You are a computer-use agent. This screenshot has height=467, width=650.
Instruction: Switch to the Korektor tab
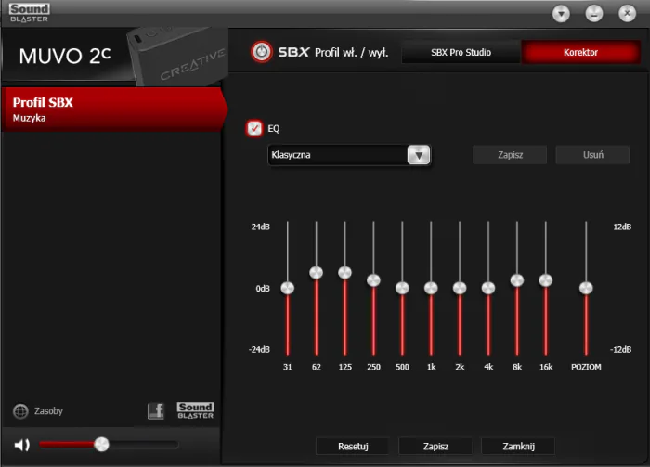(x=580, y=52)
